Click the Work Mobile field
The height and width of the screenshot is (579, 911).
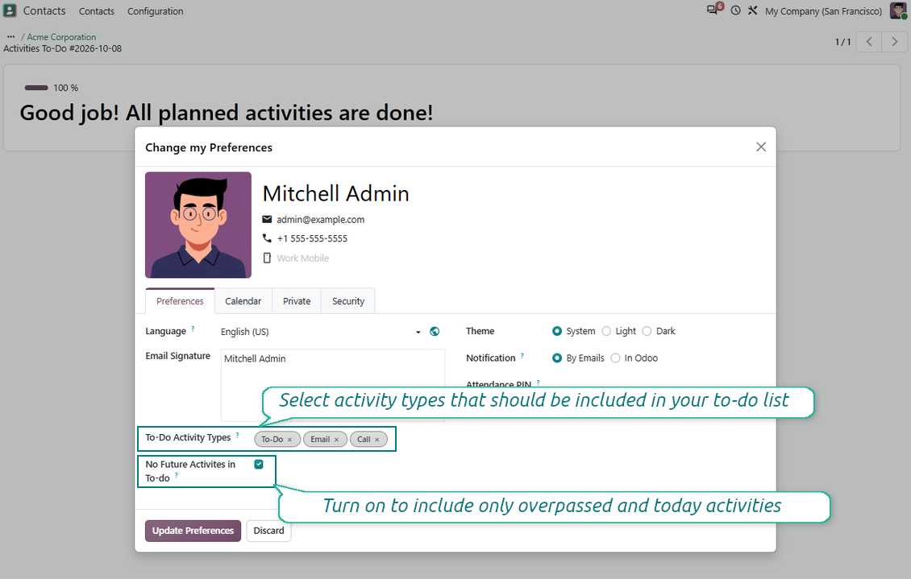tap(302, 258)
